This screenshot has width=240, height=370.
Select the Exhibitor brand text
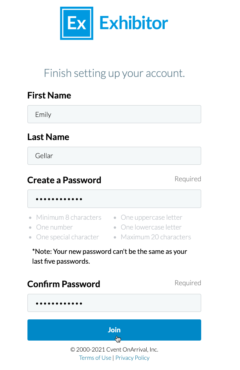click(134, 23)
